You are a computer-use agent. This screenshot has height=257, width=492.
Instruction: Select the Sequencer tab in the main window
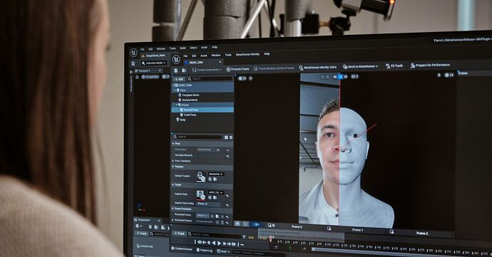[x=146, y=220]
